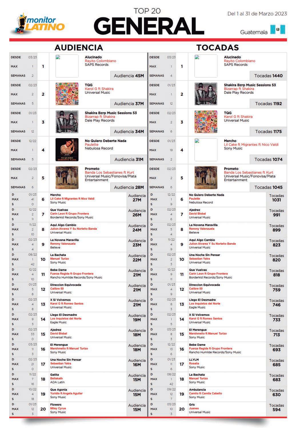Image resolution: width=294 pixels, height=428 pixels.
Task: Select Prometo cover image under Tocadas
Action: (x=206, y=177)
